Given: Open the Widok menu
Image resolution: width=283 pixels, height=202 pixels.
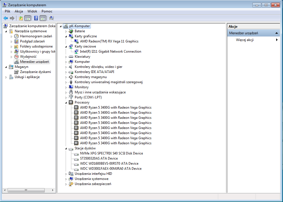Looking at the screenshot, I should click(x=32, y=11).
